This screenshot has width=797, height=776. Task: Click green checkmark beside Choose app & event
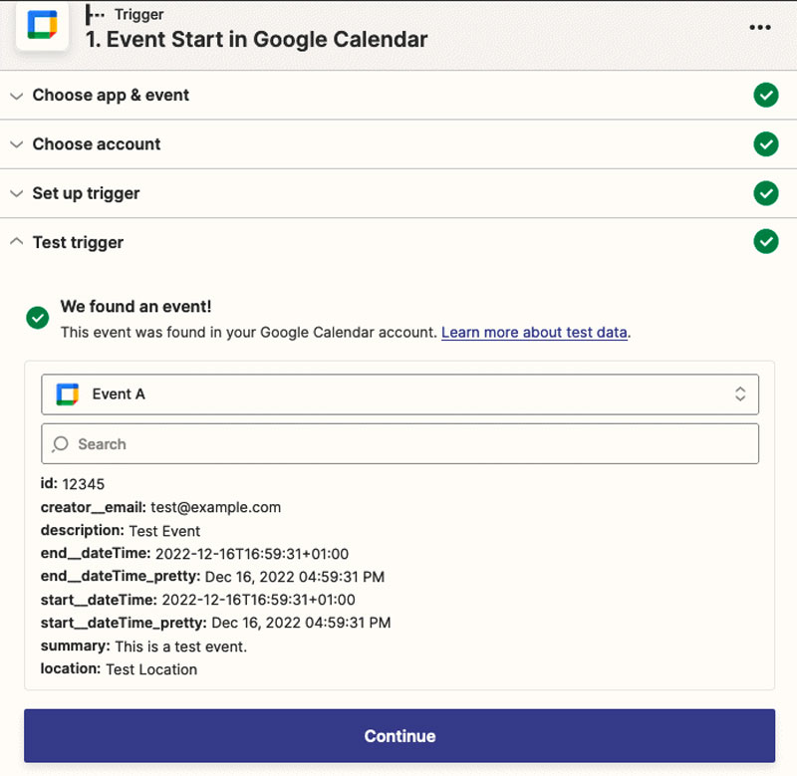click(765, 95)
